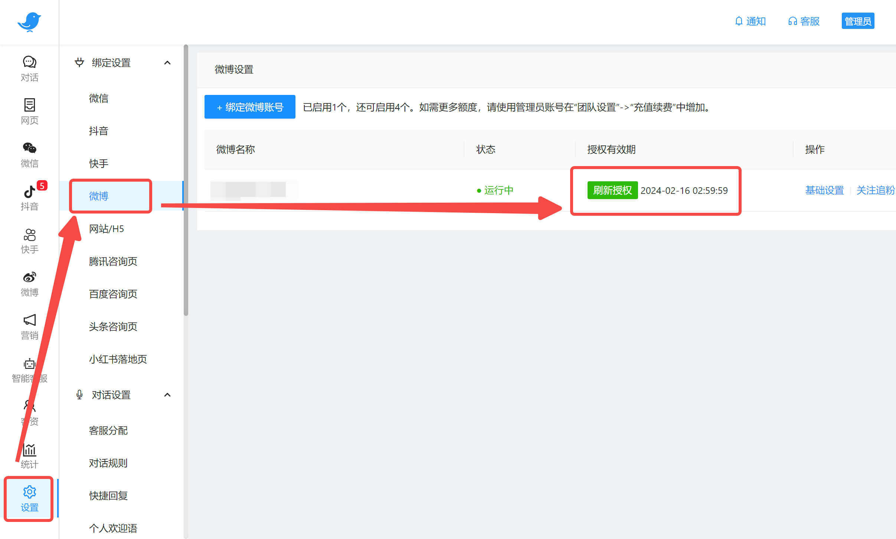
Task: Click the 绑定微博账号 button
Action: click(x=250, y=107)
